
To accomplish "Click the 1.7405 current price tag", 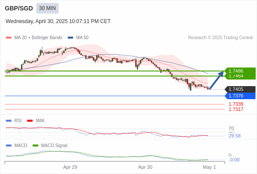I will click(240, 89).
